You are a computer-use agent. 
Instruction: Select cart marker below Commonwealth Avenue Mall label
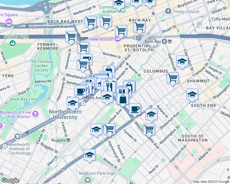tap(106, 22)
